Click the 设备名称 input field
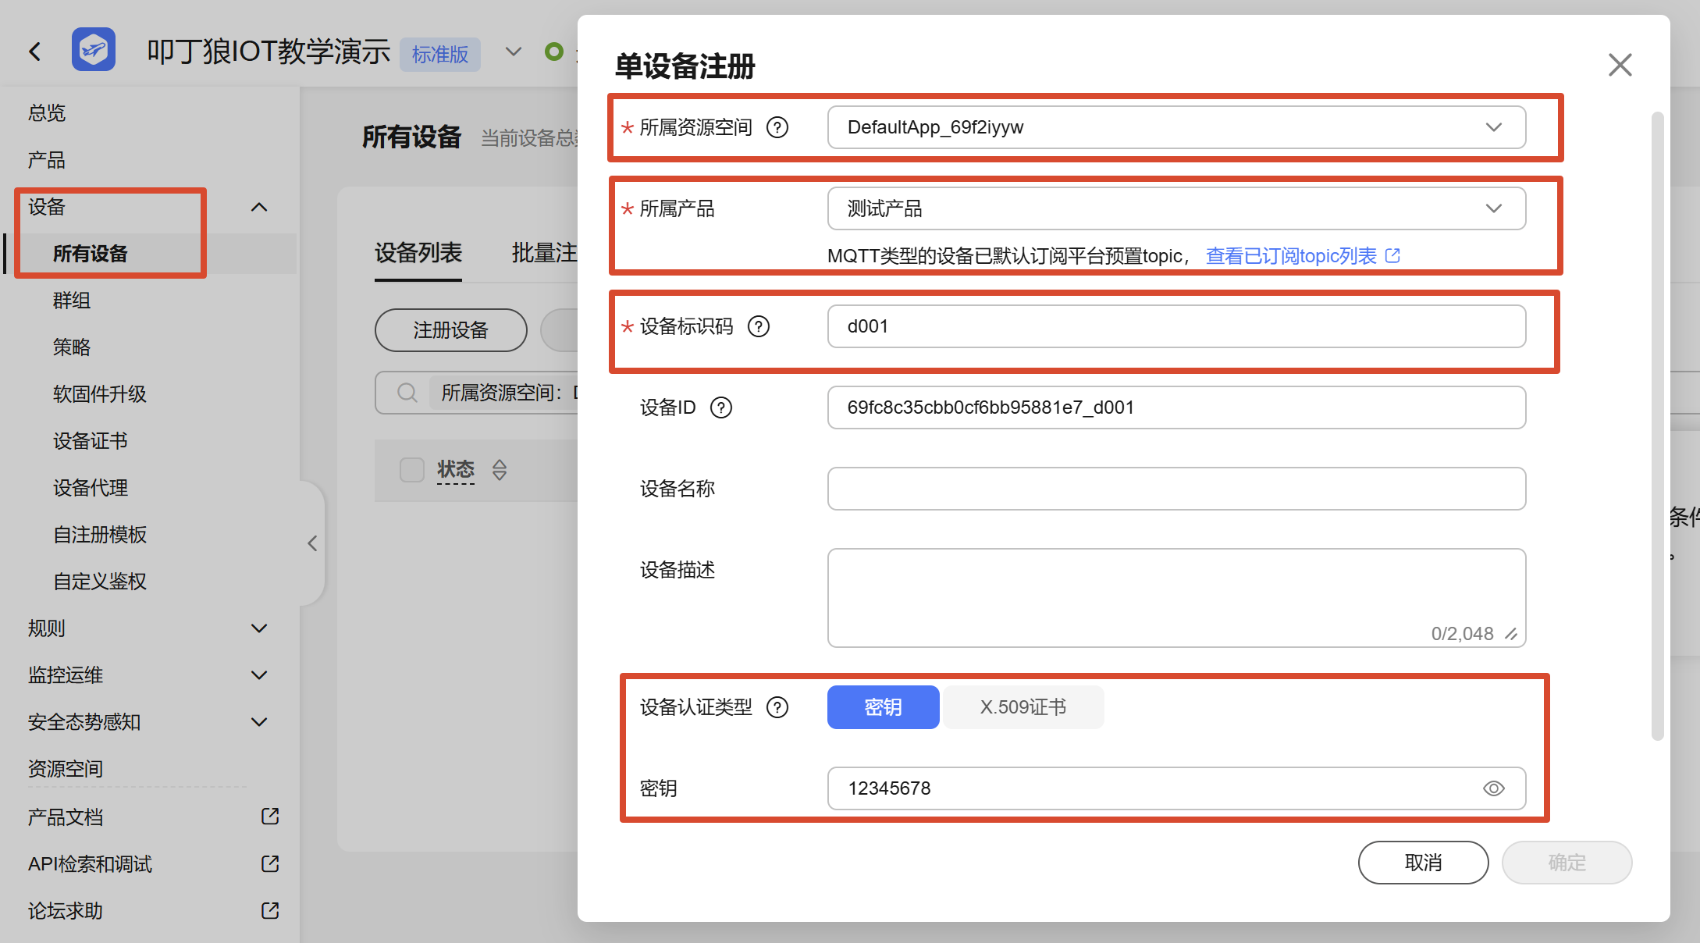The width and height of the screenshot is (1700, 943). click(x=1177, y=489)
